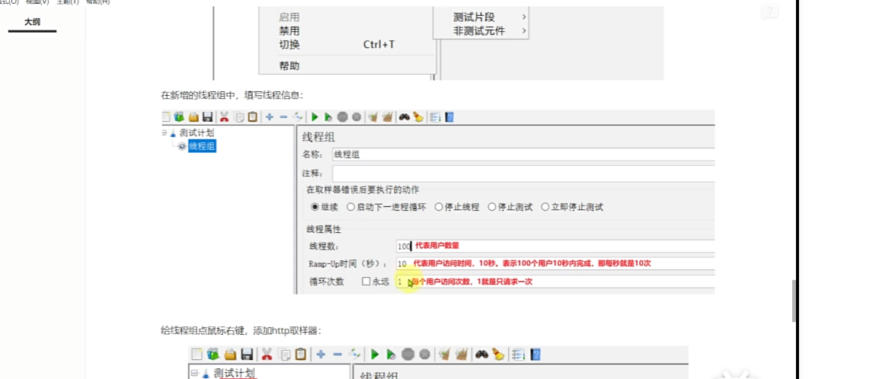Click the text '给线程组点鼠标右键，添加http取样器:'
Screen dimensions: 895x379
(x=241, y=330)
